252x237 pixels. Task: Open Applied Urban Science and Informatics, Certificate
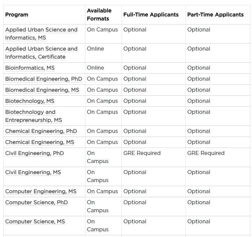[41, 53]
